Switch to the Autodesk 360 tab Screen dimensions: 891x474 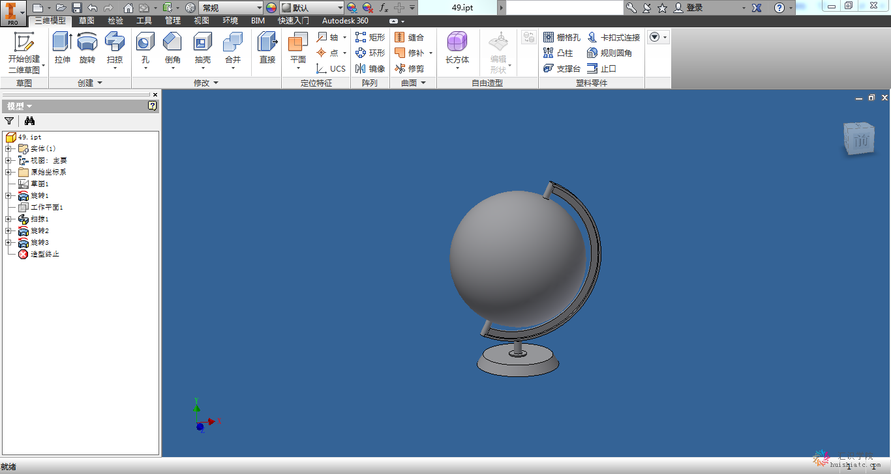[345, 21]
